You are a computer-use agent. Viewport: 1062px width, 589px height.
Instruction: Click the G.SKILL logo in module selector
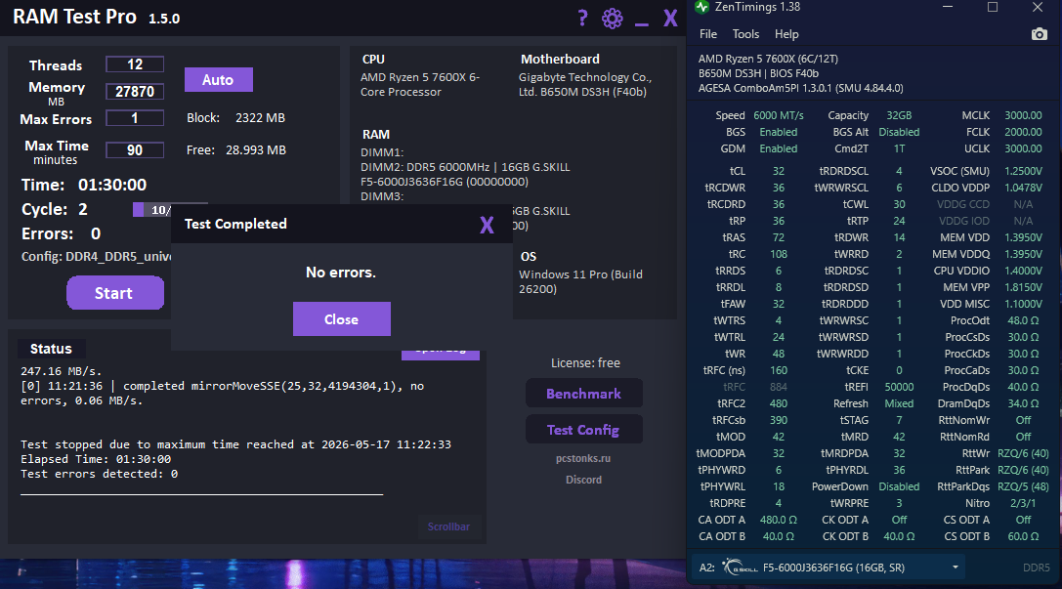(741, 568)
